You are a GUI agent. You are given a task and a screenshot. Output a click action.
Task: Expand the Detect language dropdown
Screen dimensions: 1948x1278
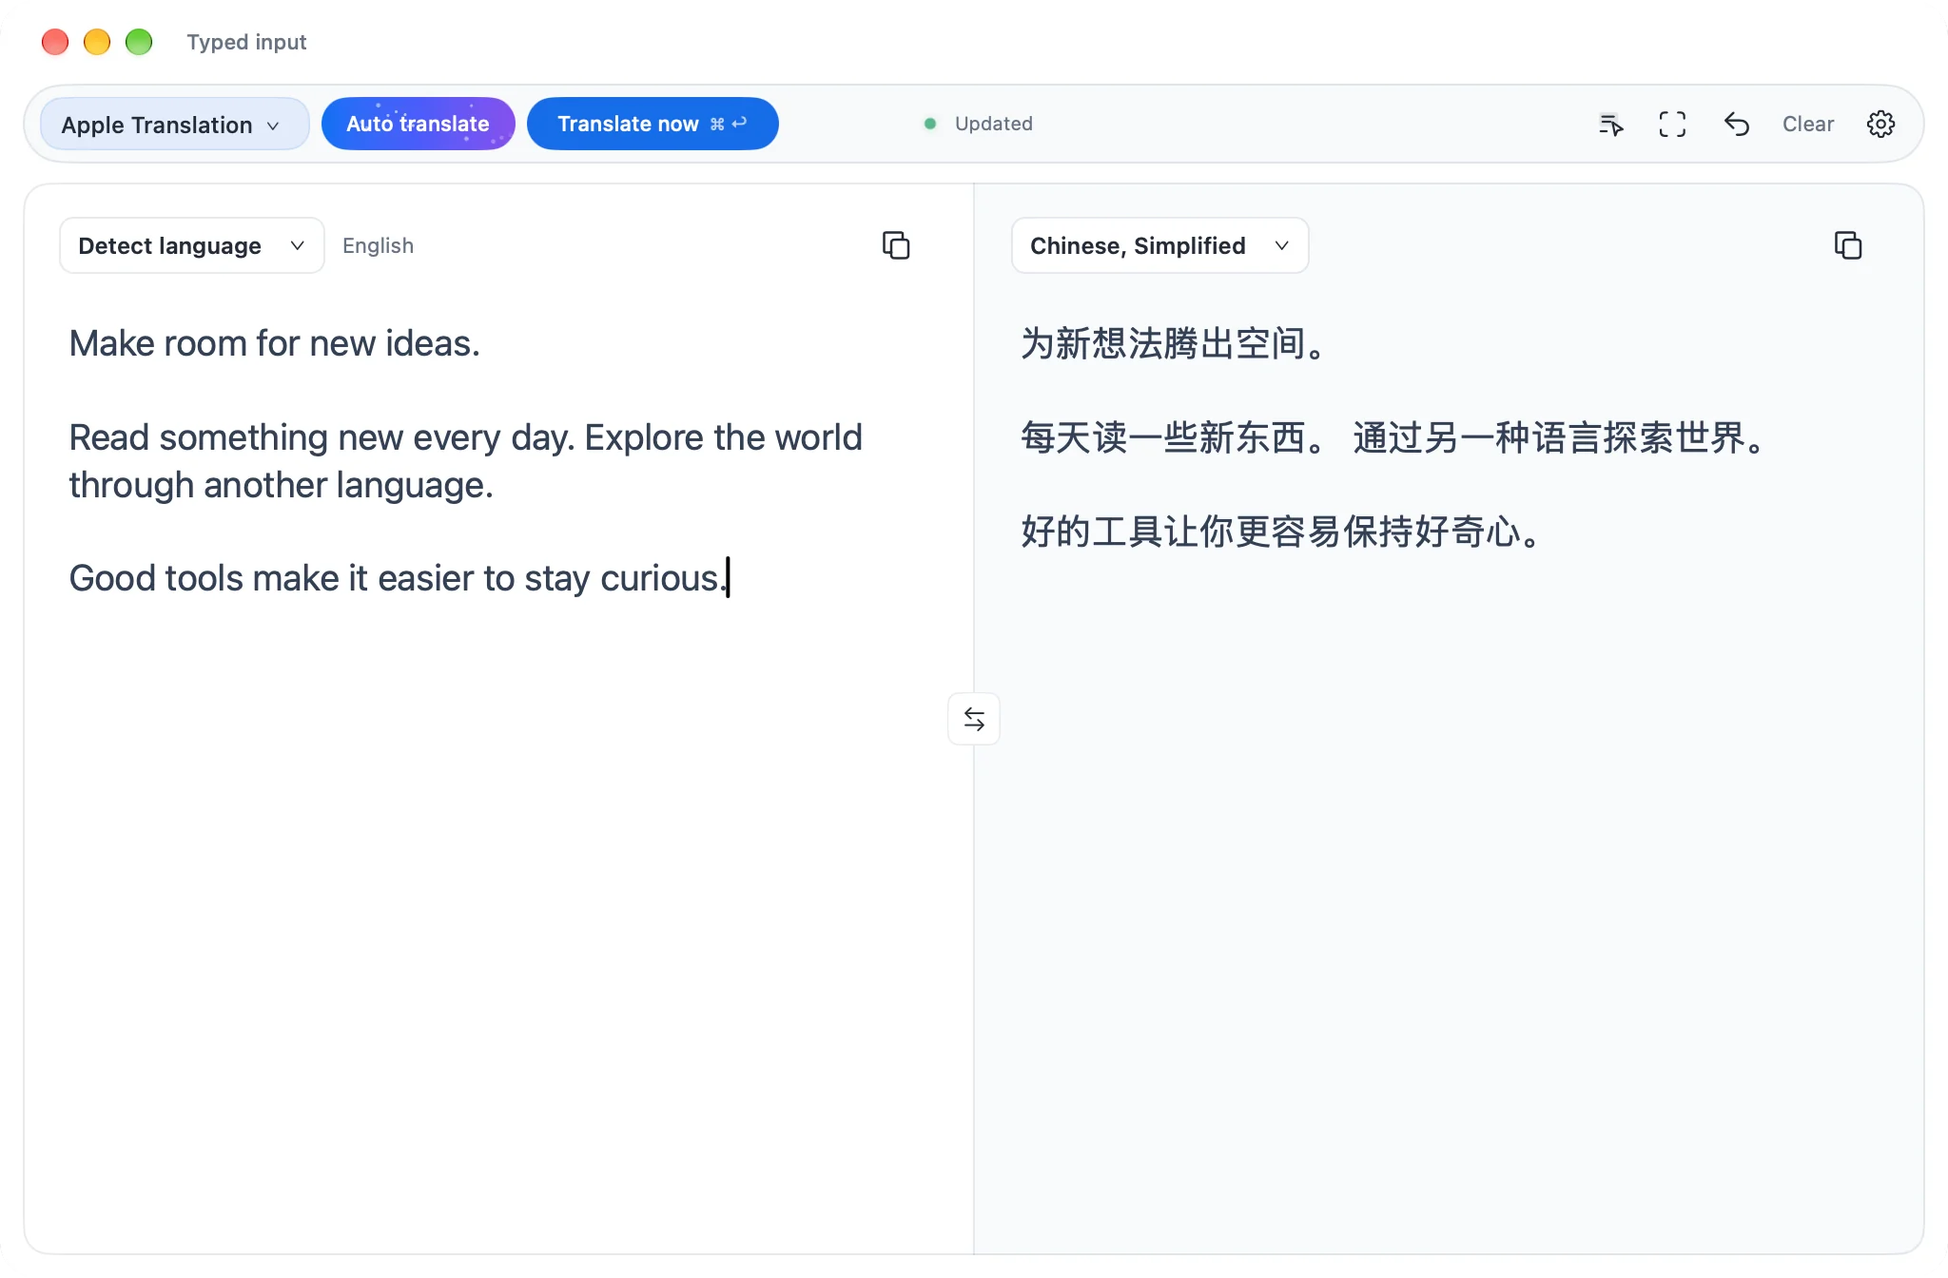pyautogui.click(x=192, y=245)
